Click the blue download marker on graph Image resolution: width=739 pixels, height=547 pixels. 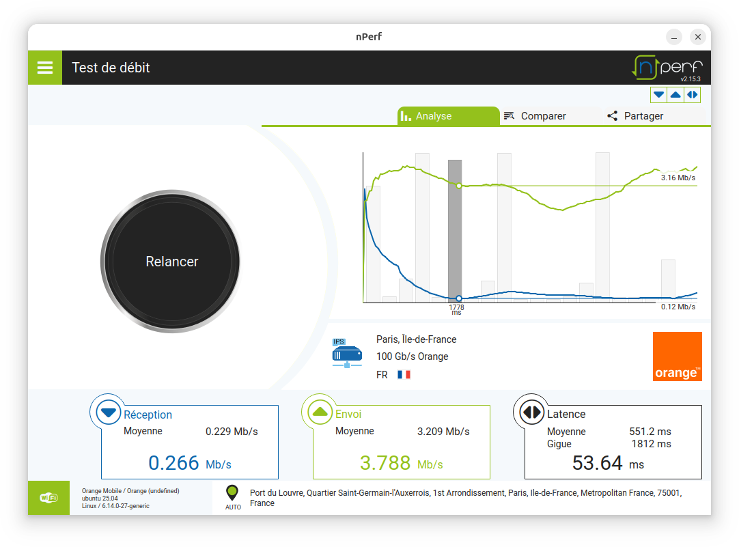459,298
